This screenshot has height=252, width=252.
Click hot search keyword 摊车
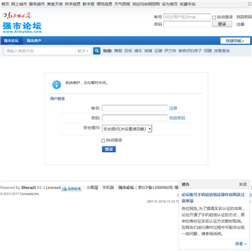138,51
